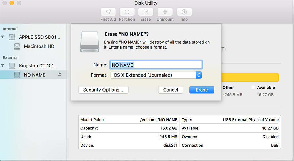
Task: Click the Disk Utility window title
Action: (146, 3)
